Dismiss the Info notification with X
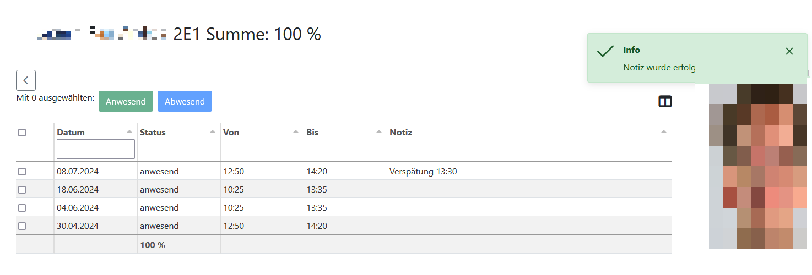 [789, 51]
